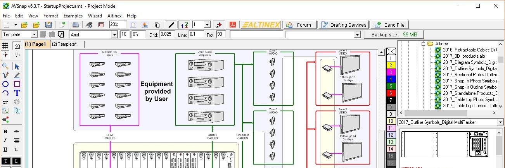Edit the Line width value 0.1
505x168 pixels.
[196, 34]
